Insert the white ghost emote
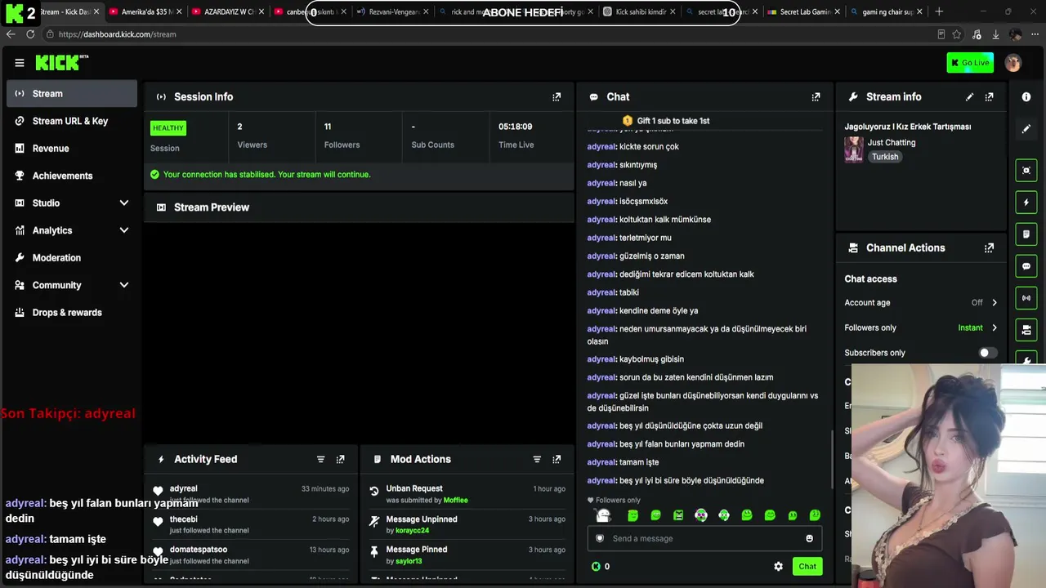Viewport: 1046px width, 588px height. coord(603,515)
